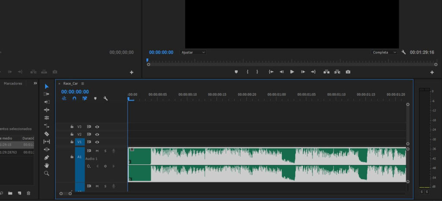
Task: Toggle lock on track V1
Action: tap(72, 142)
